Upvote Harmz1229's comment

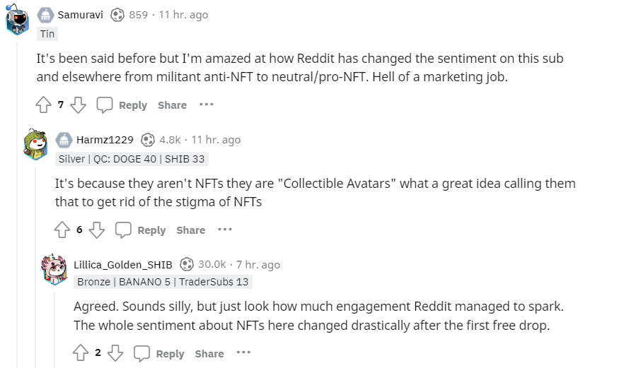62,230
